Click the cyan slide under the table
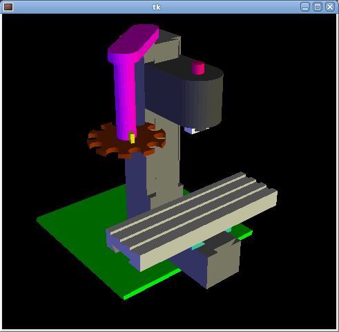339x332 pixels. 198,246
